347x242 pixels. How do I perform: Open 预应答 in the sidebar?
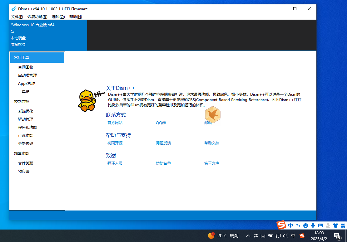pos(24,172)
